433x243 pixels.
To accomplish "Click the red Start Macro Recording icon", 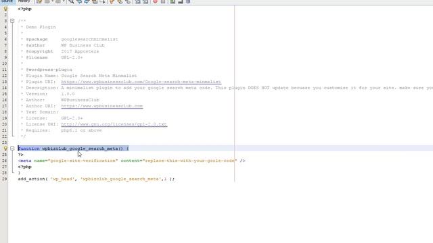I will [155, 1].
